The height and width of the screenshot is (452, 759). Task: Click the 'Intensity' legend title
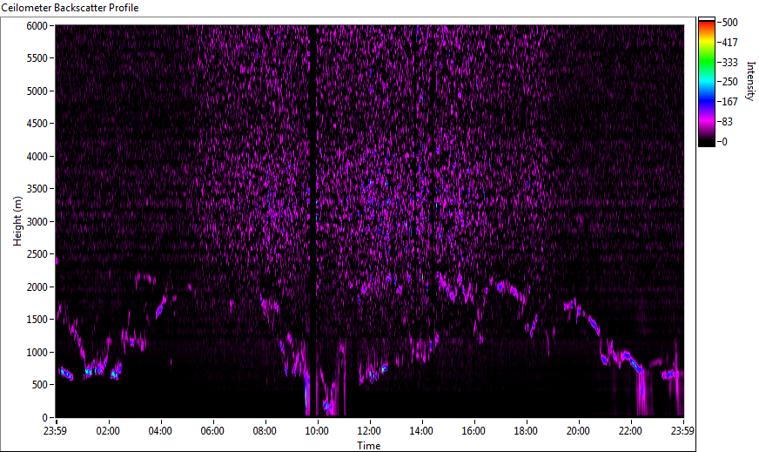pos(751,81)
